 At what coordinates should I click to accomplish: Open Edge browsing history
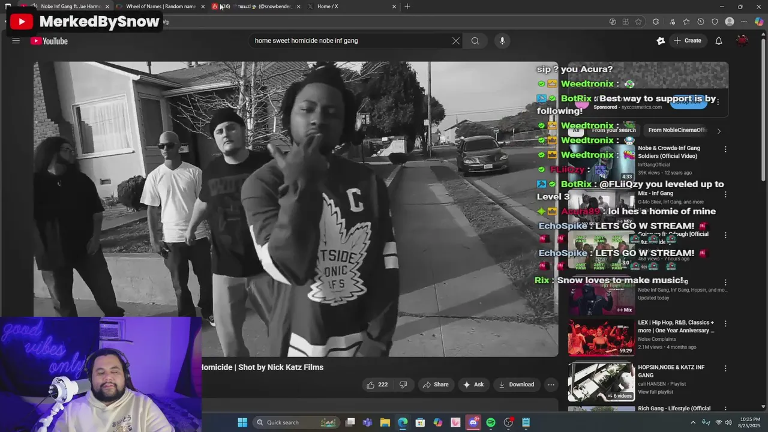701,22
